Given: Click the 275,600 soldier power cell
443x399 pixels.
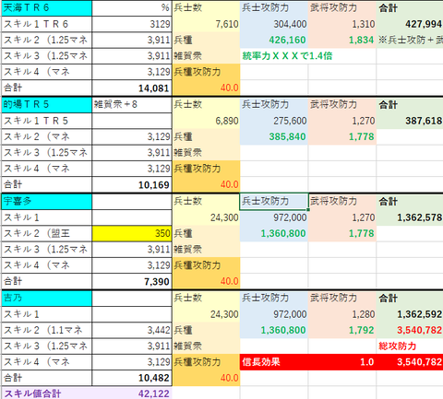Looking at the screenshot, I should pos(274,121).
